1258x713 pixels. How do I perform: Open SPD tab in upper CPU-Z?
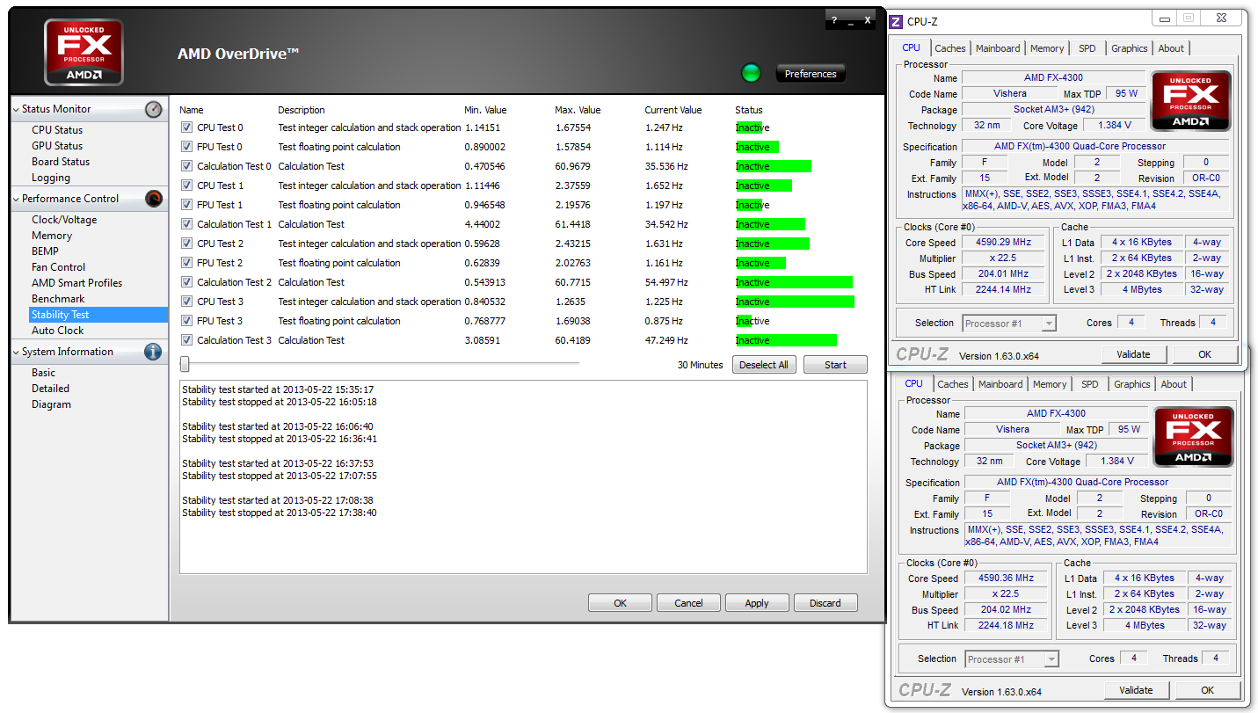coord(1087,48)
